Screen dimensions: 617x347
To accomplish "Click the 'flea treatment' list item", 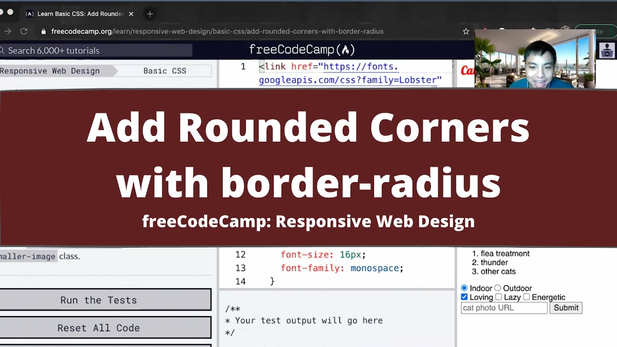I will (x=505, y=254).
